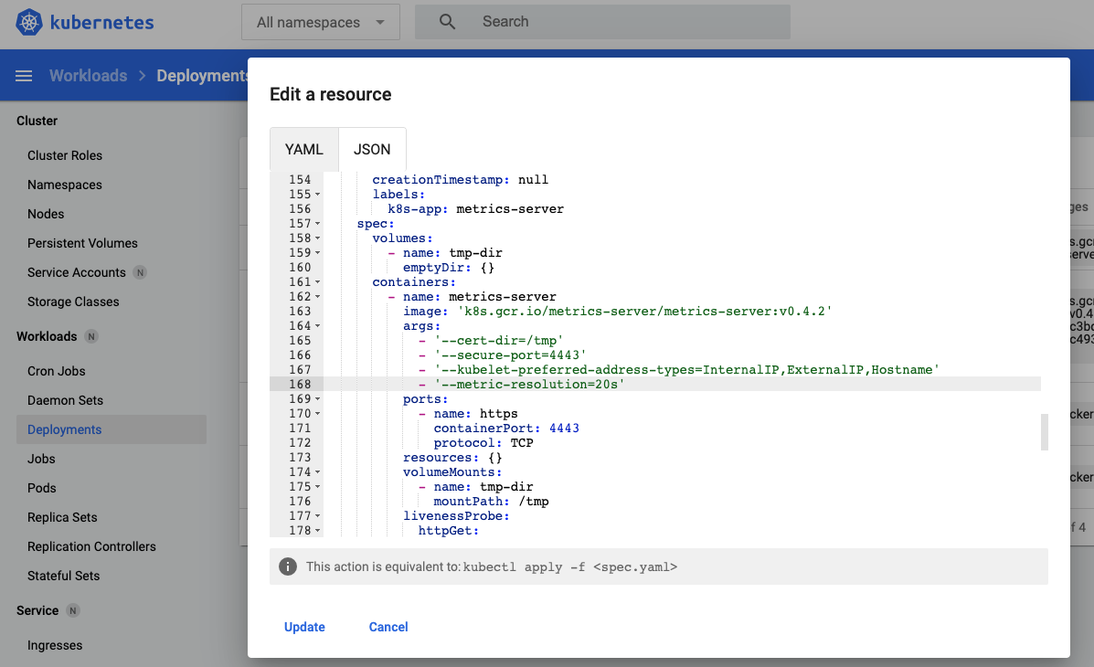The image size is (1094, 667).
Task: Navigate to Namespaces
Action: tap(64, 184)
